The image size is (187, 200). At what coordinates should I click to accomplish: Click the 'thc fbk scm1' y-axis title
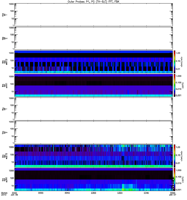click(5, 179)
